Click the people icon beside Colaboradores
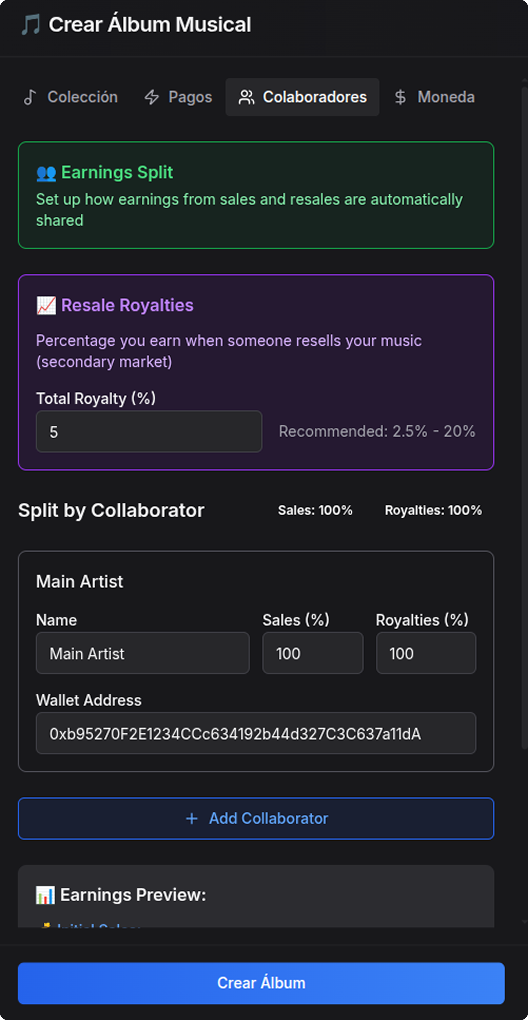The height and width of the screenshot is (1020, 528). 246,97
